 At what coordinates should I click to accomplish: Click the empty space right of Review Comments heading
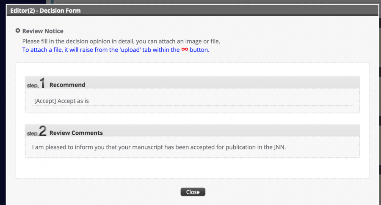pos(229,131)
